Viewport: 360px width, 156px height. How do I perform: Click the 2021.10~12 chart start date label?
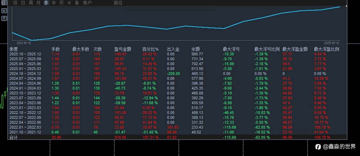click(24, 43)
